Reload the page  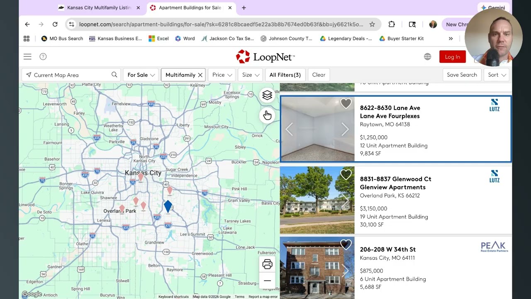pos(55,25)
